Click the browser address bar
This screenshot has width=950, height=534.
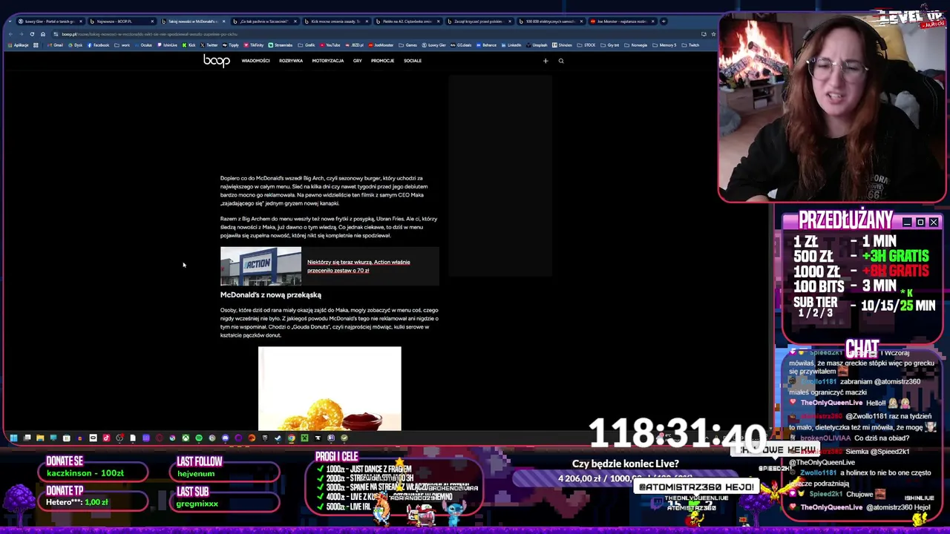[x=371, y=34]
